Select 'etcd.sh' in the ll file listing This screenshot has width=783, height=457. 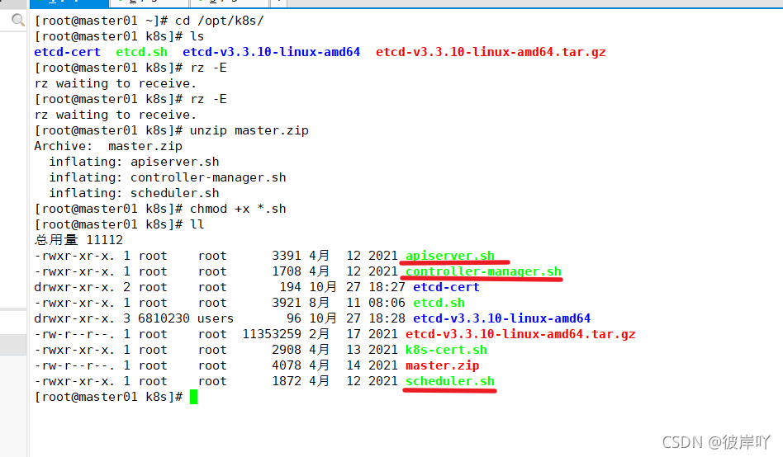(x=439, y=303)
